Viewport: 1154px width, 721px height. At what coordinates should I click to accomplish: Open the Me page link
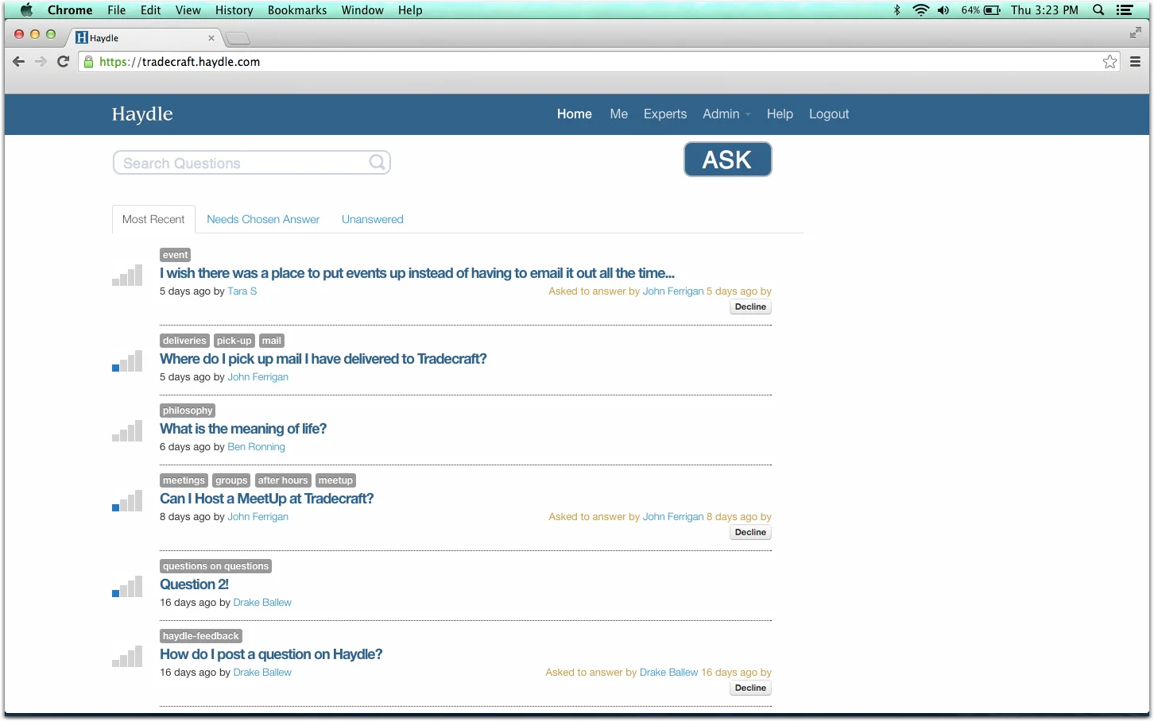pyautogui.click(x=619, y=114)
